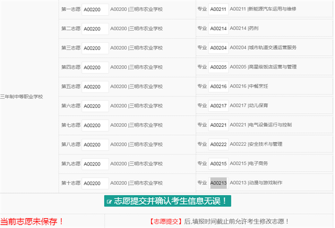This screenshot has height=228, width=335.
Task: Click the edit icon on the submit button
Action: pyautogui.click(x=109, y=201)
